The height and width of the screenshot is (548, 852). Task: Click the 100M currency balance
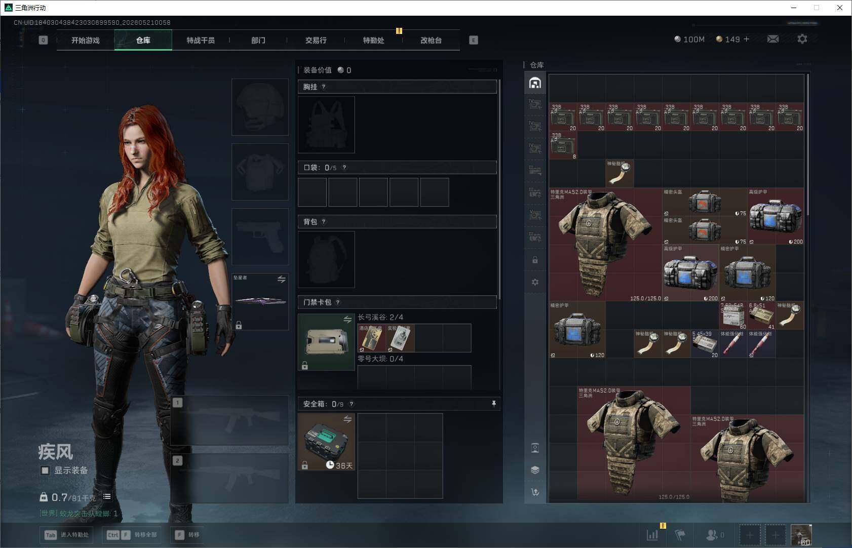[689, 39]
